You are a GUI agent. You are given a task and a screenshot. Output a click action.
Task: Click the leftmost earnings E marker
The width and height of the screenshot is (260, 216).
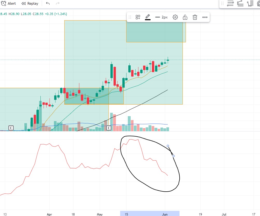point(11,128)
